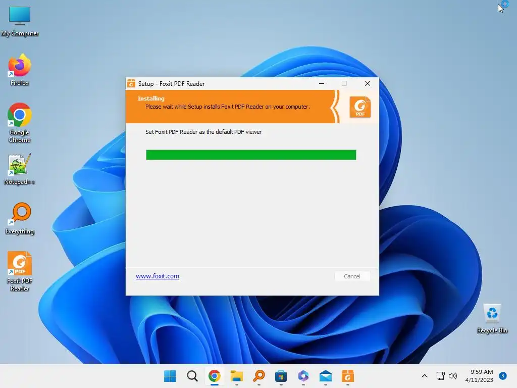Open Microsoft Store from the taskbar
The height and width of the screenshot is (388, 517).
point(281,376)
